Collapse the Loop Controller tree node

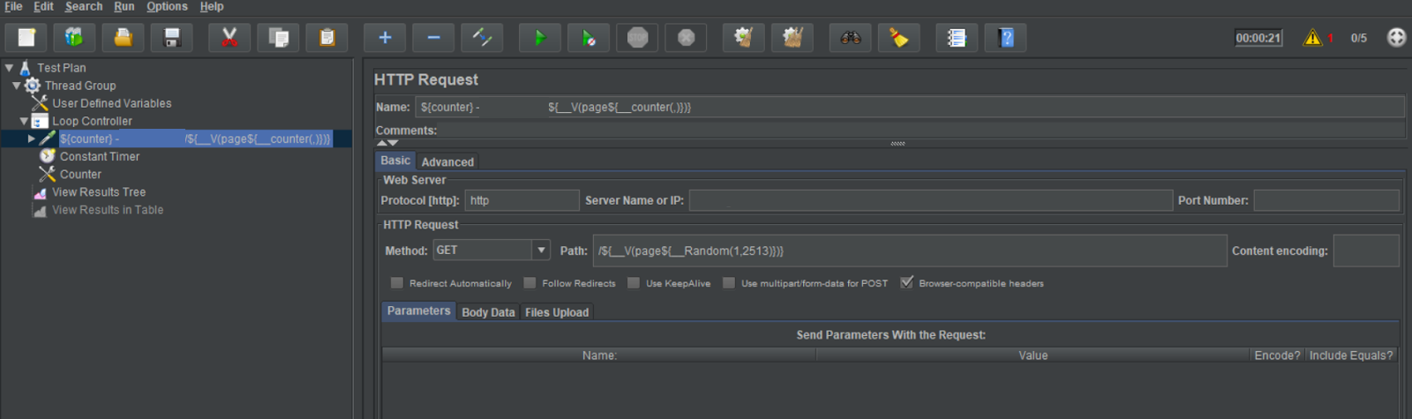click(x=24, y=121)
